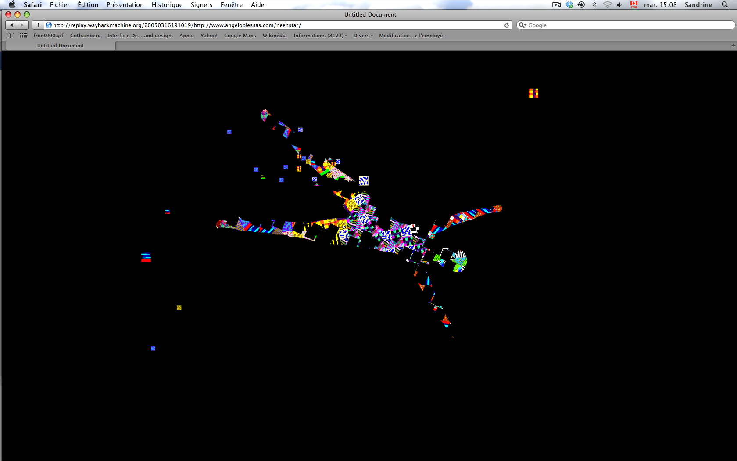This screenshot has height=461, width=737.
Task: Open the Présentation menu
Action: [125, 5]
